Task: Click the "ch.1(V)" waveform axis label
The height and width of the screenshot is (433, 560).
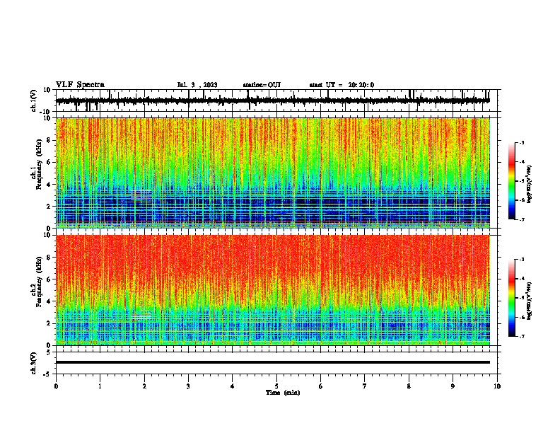Action: (34, 100)
